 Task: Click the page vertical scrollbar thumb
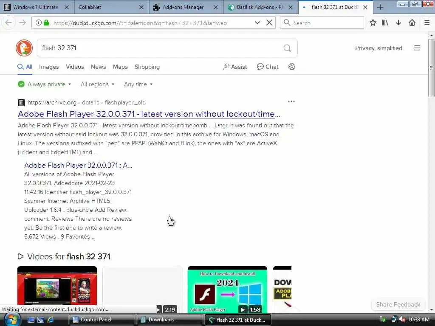pyautogui.click(x=431, y=68)
